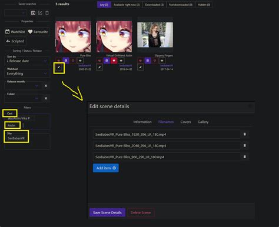
Task: Enable the Watchlist property filter
Action: click(x=15, y=32)
